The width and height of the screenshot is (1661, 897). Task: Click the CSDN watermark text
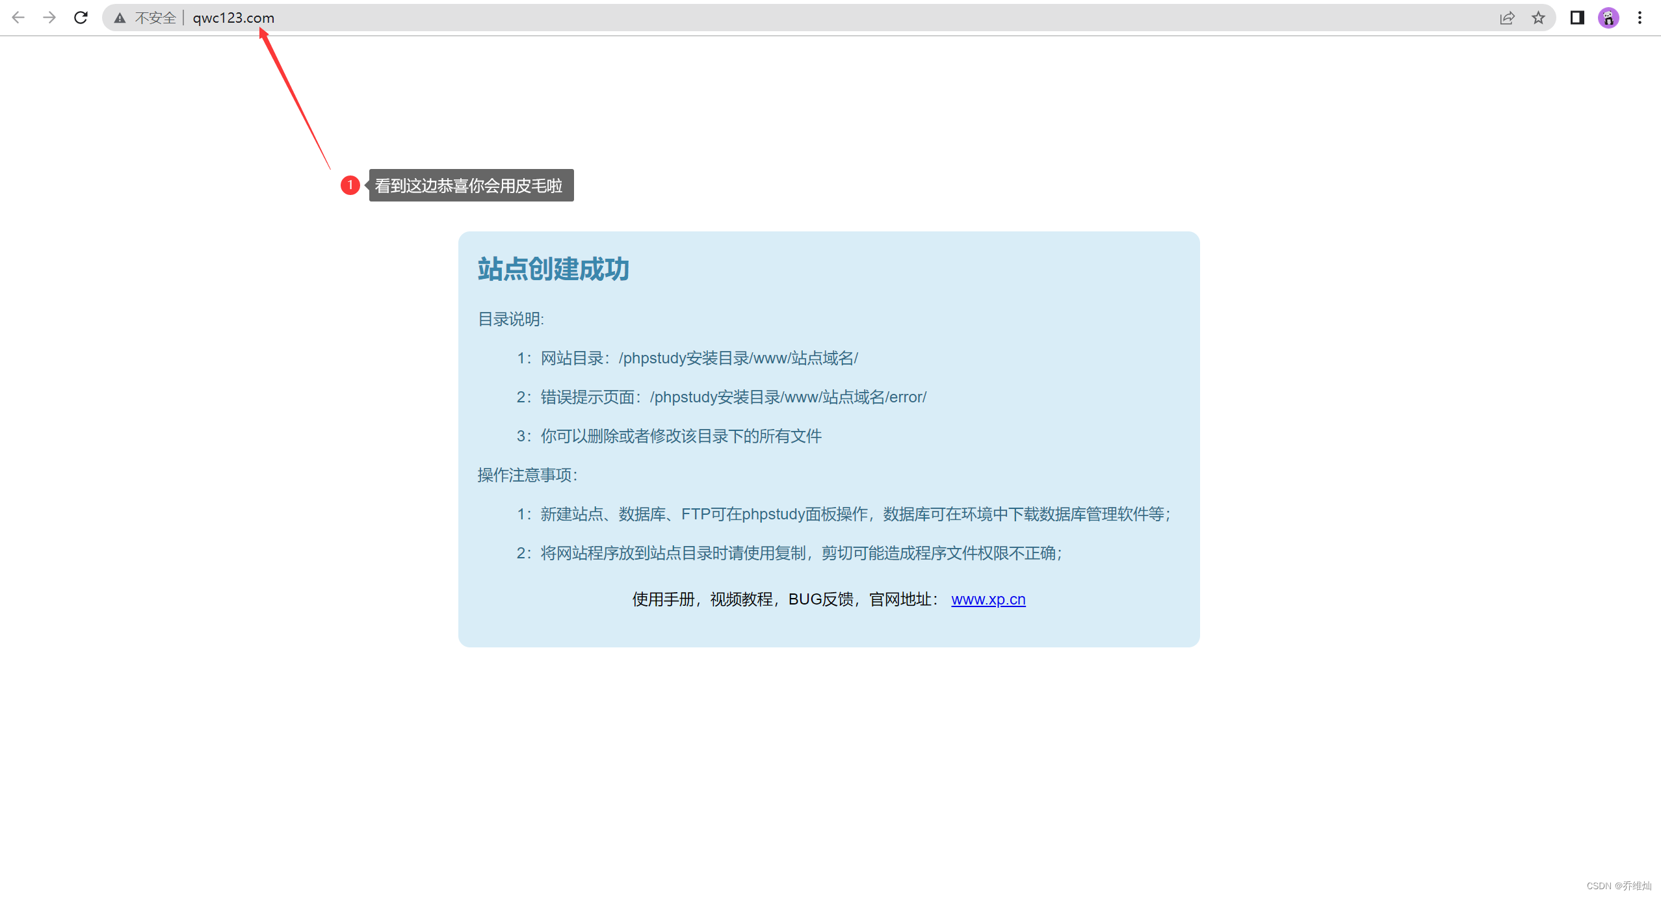point(1618,886)
